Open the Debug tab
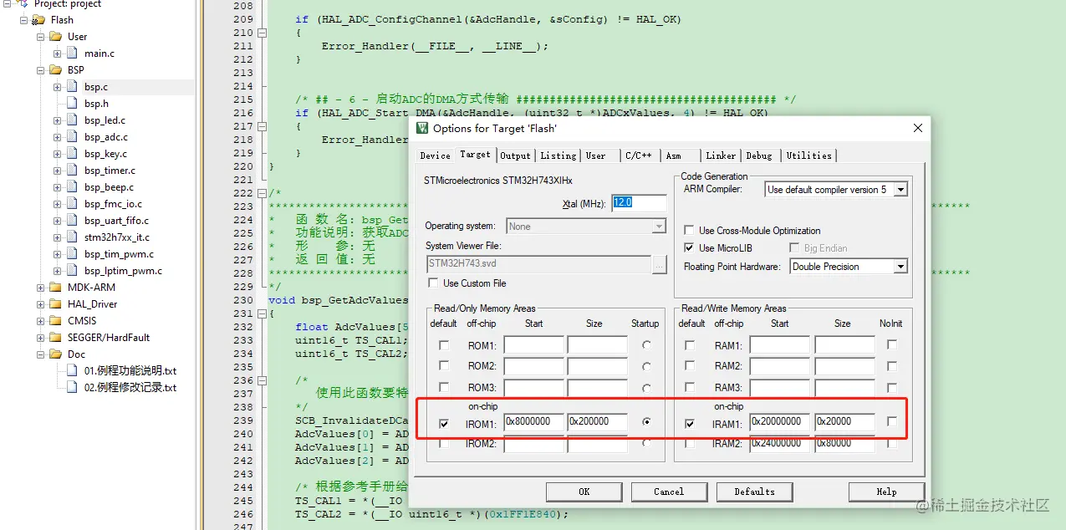Viewport: 1066px width, 530px height. [x=759, y=155]
